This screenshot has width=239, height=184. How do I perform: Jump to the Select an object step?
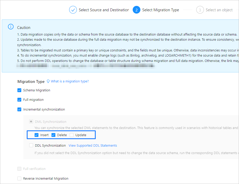[x=219, y=10]
